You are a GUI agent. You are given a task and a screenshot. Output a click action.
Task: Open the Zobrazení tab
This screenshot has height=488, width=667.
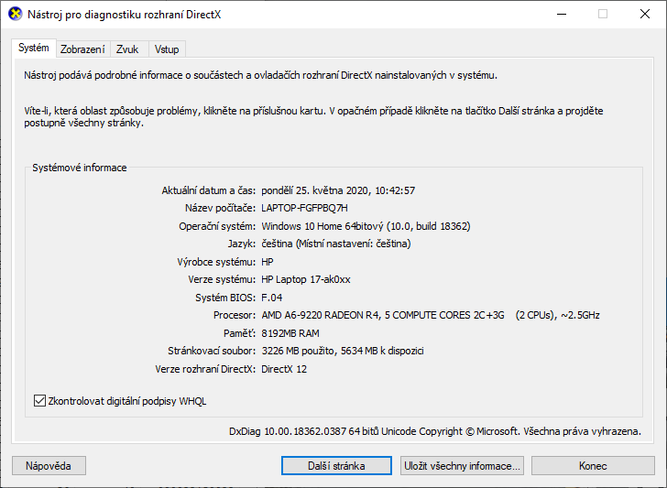click(x=82, y=49)
